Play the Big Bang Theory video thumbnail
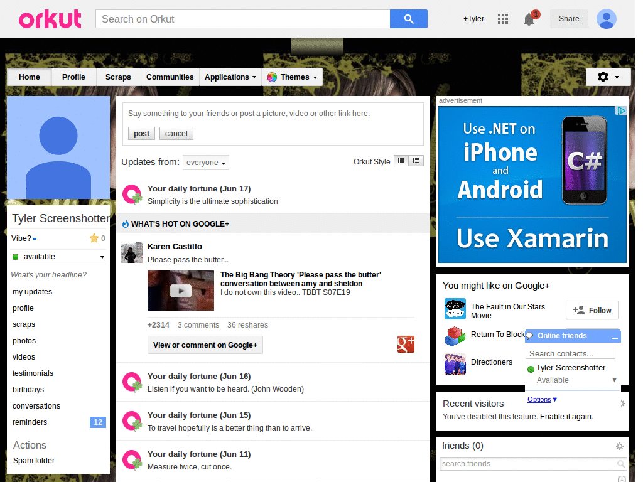This screenshot has height=482, width=643. tap(180, 291)
